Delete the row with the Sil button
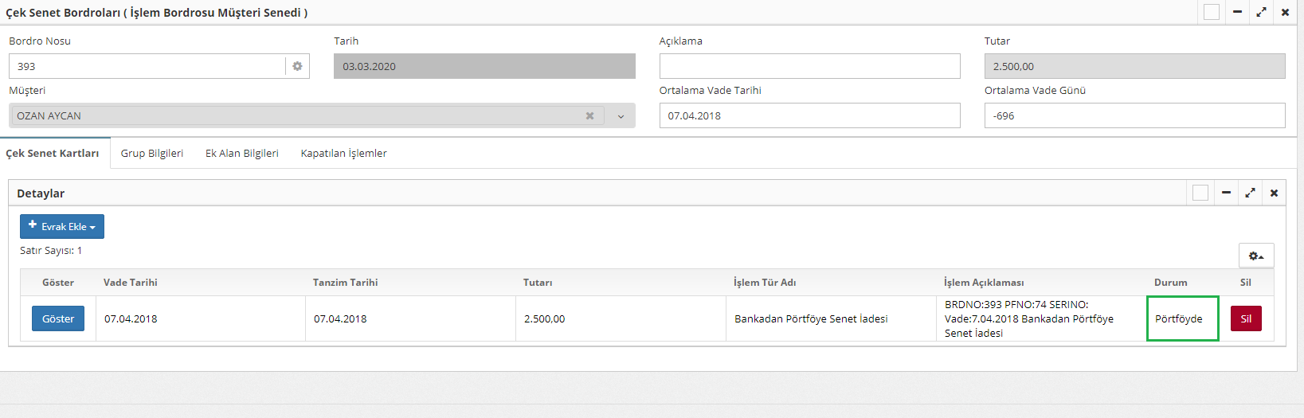Viewport: 1304px width, 418px height. 1246,318
